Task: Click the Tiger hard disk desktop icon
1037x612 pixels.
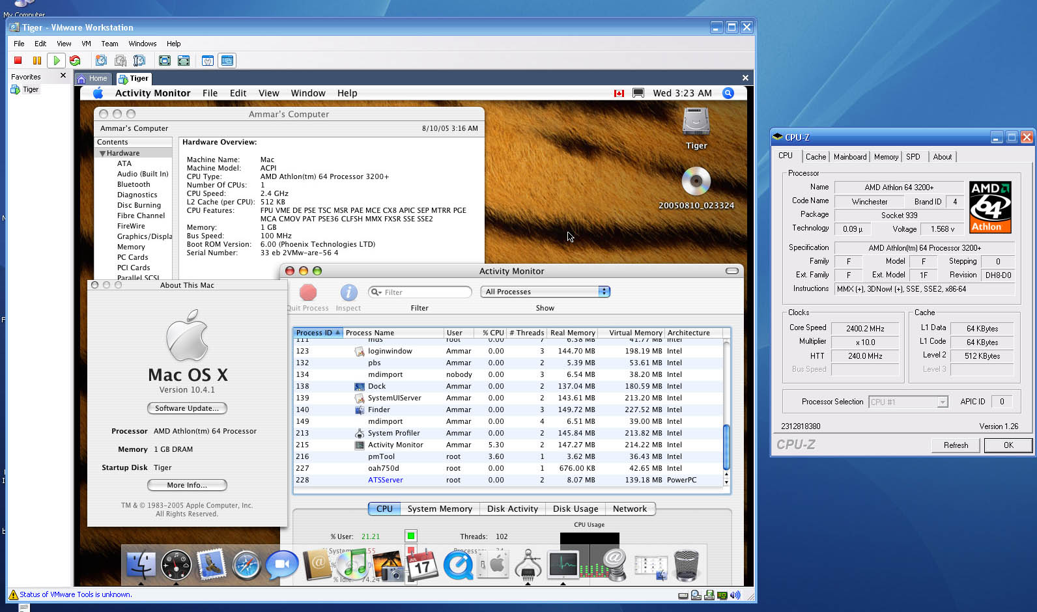Action: (696, 122)
